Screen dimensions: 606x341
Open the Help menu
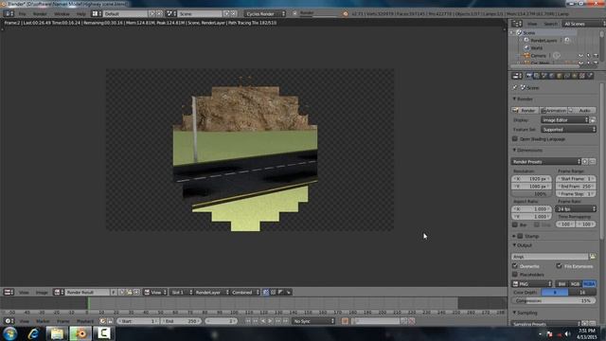(x=80, y=14)
